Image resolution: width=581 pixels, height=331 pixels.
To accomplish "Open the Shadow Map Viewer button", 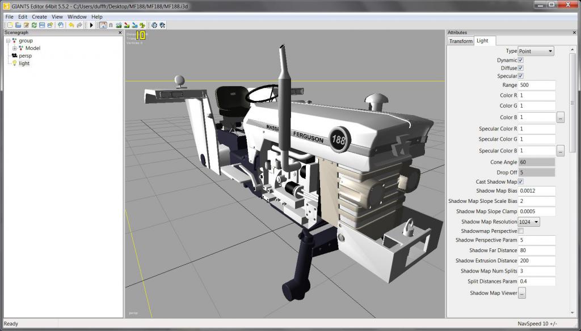I will tap(522, 293).
